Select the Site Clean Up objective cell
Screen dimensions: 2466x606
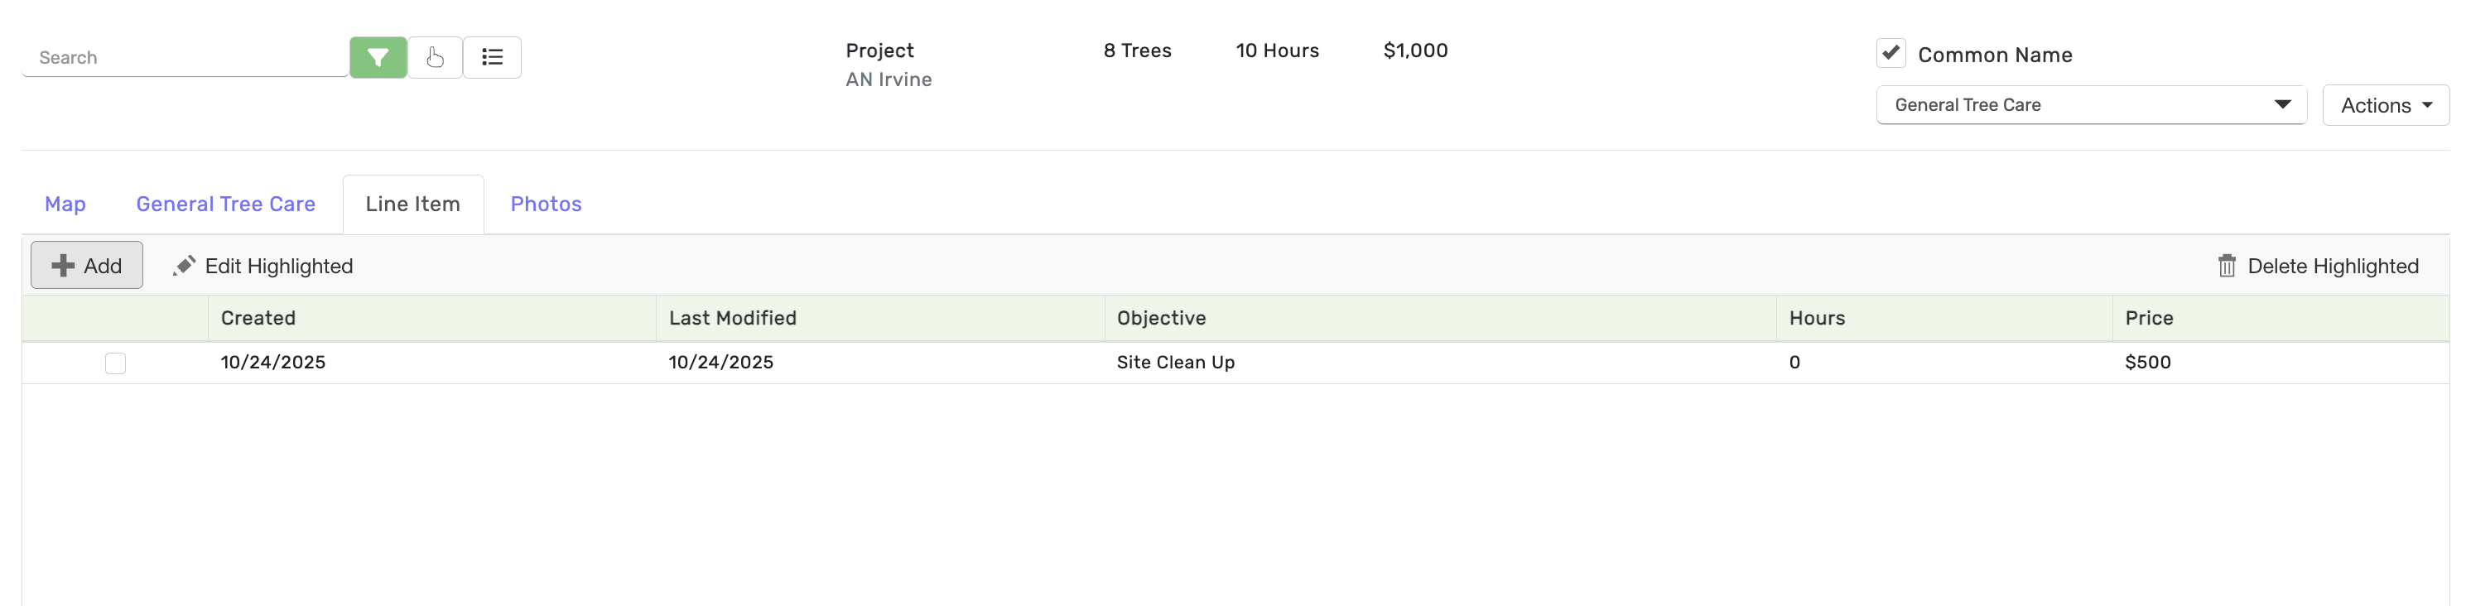point(1176,363)
